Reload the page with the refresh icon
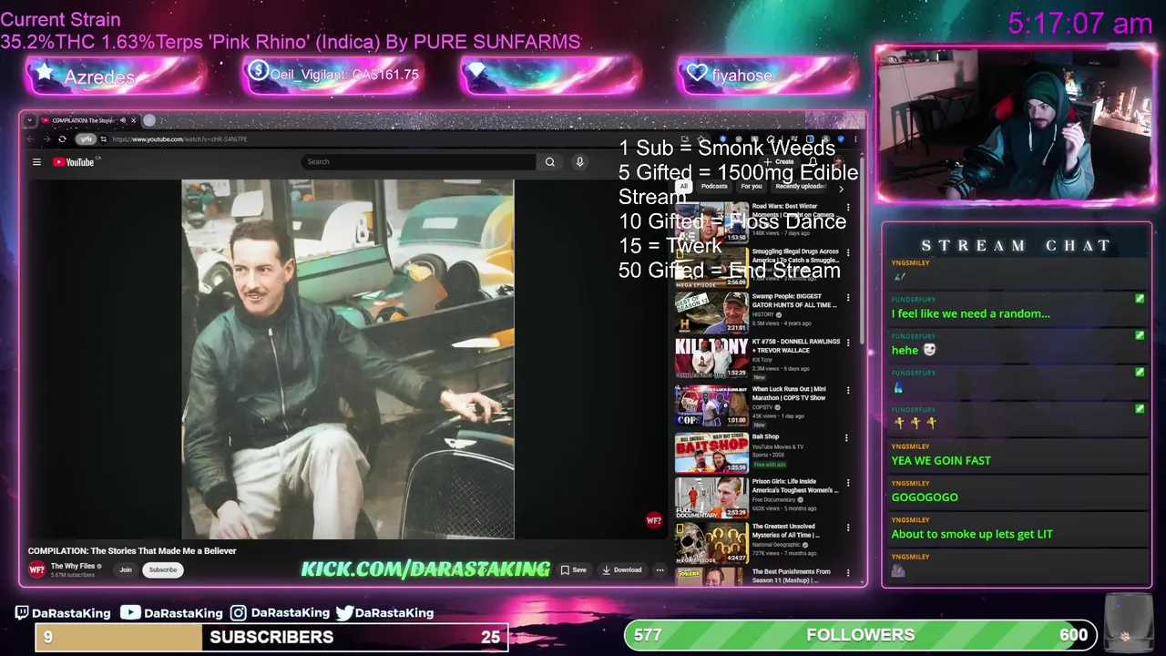 pyautogui.click(x=62, y=139)
